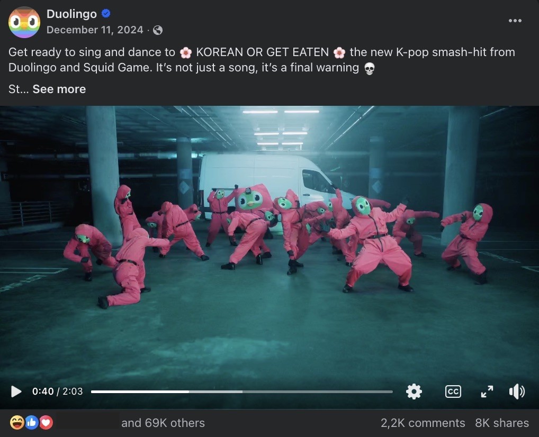Click the public globe audience icon

[158, 30]
